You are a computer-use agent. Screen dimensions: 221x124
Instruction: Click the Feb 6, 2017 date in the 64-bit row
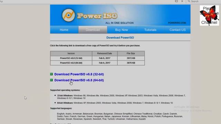pos(105,63)
